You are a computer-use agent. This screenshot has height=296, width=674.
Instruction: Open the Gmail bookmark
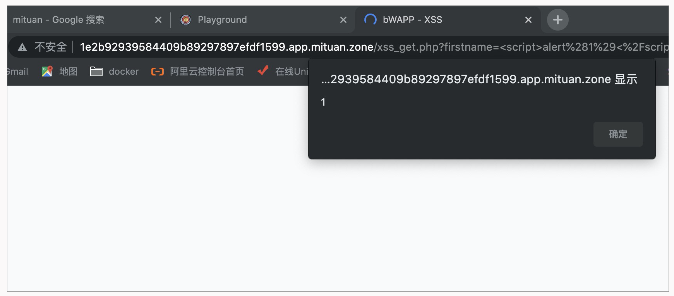pos(18,72)
